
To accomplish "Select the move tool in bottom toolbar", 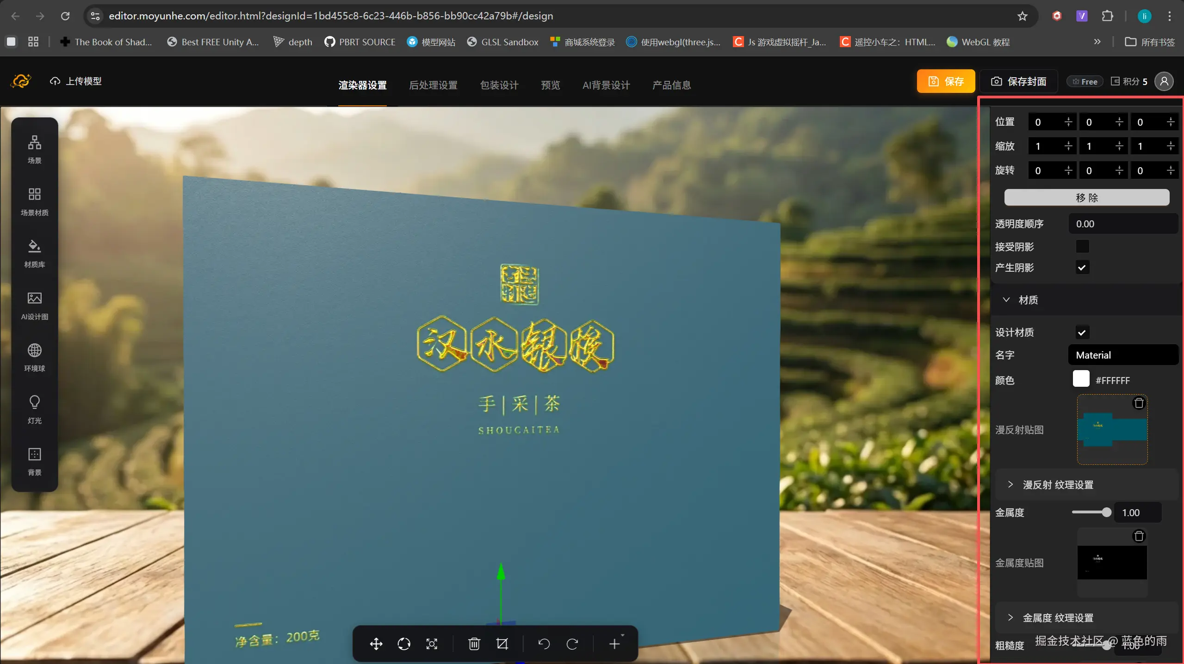I will (376, 644).
